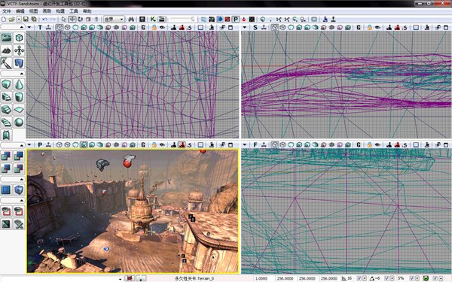
Task: Click the binoculars search icon
Action: tap(131, 20)
